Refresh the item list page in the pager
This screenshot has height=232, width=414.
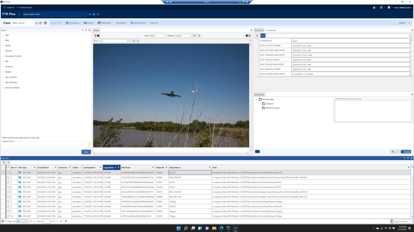[66, 221]
